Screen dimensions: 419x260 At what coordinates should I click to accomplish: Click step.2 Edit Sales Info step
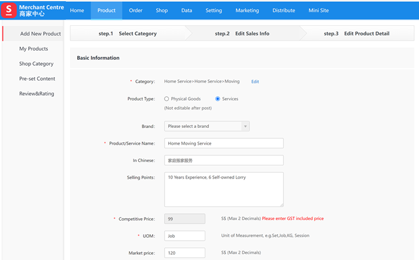pos(242,33)
